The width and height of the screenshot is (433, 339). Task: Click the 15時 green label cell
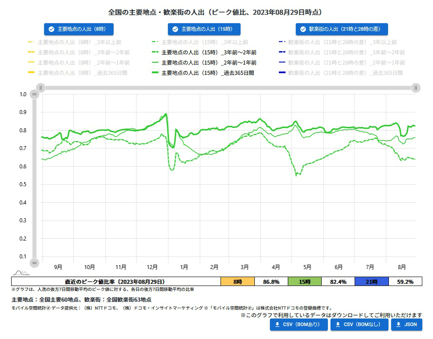pos(305,282)
